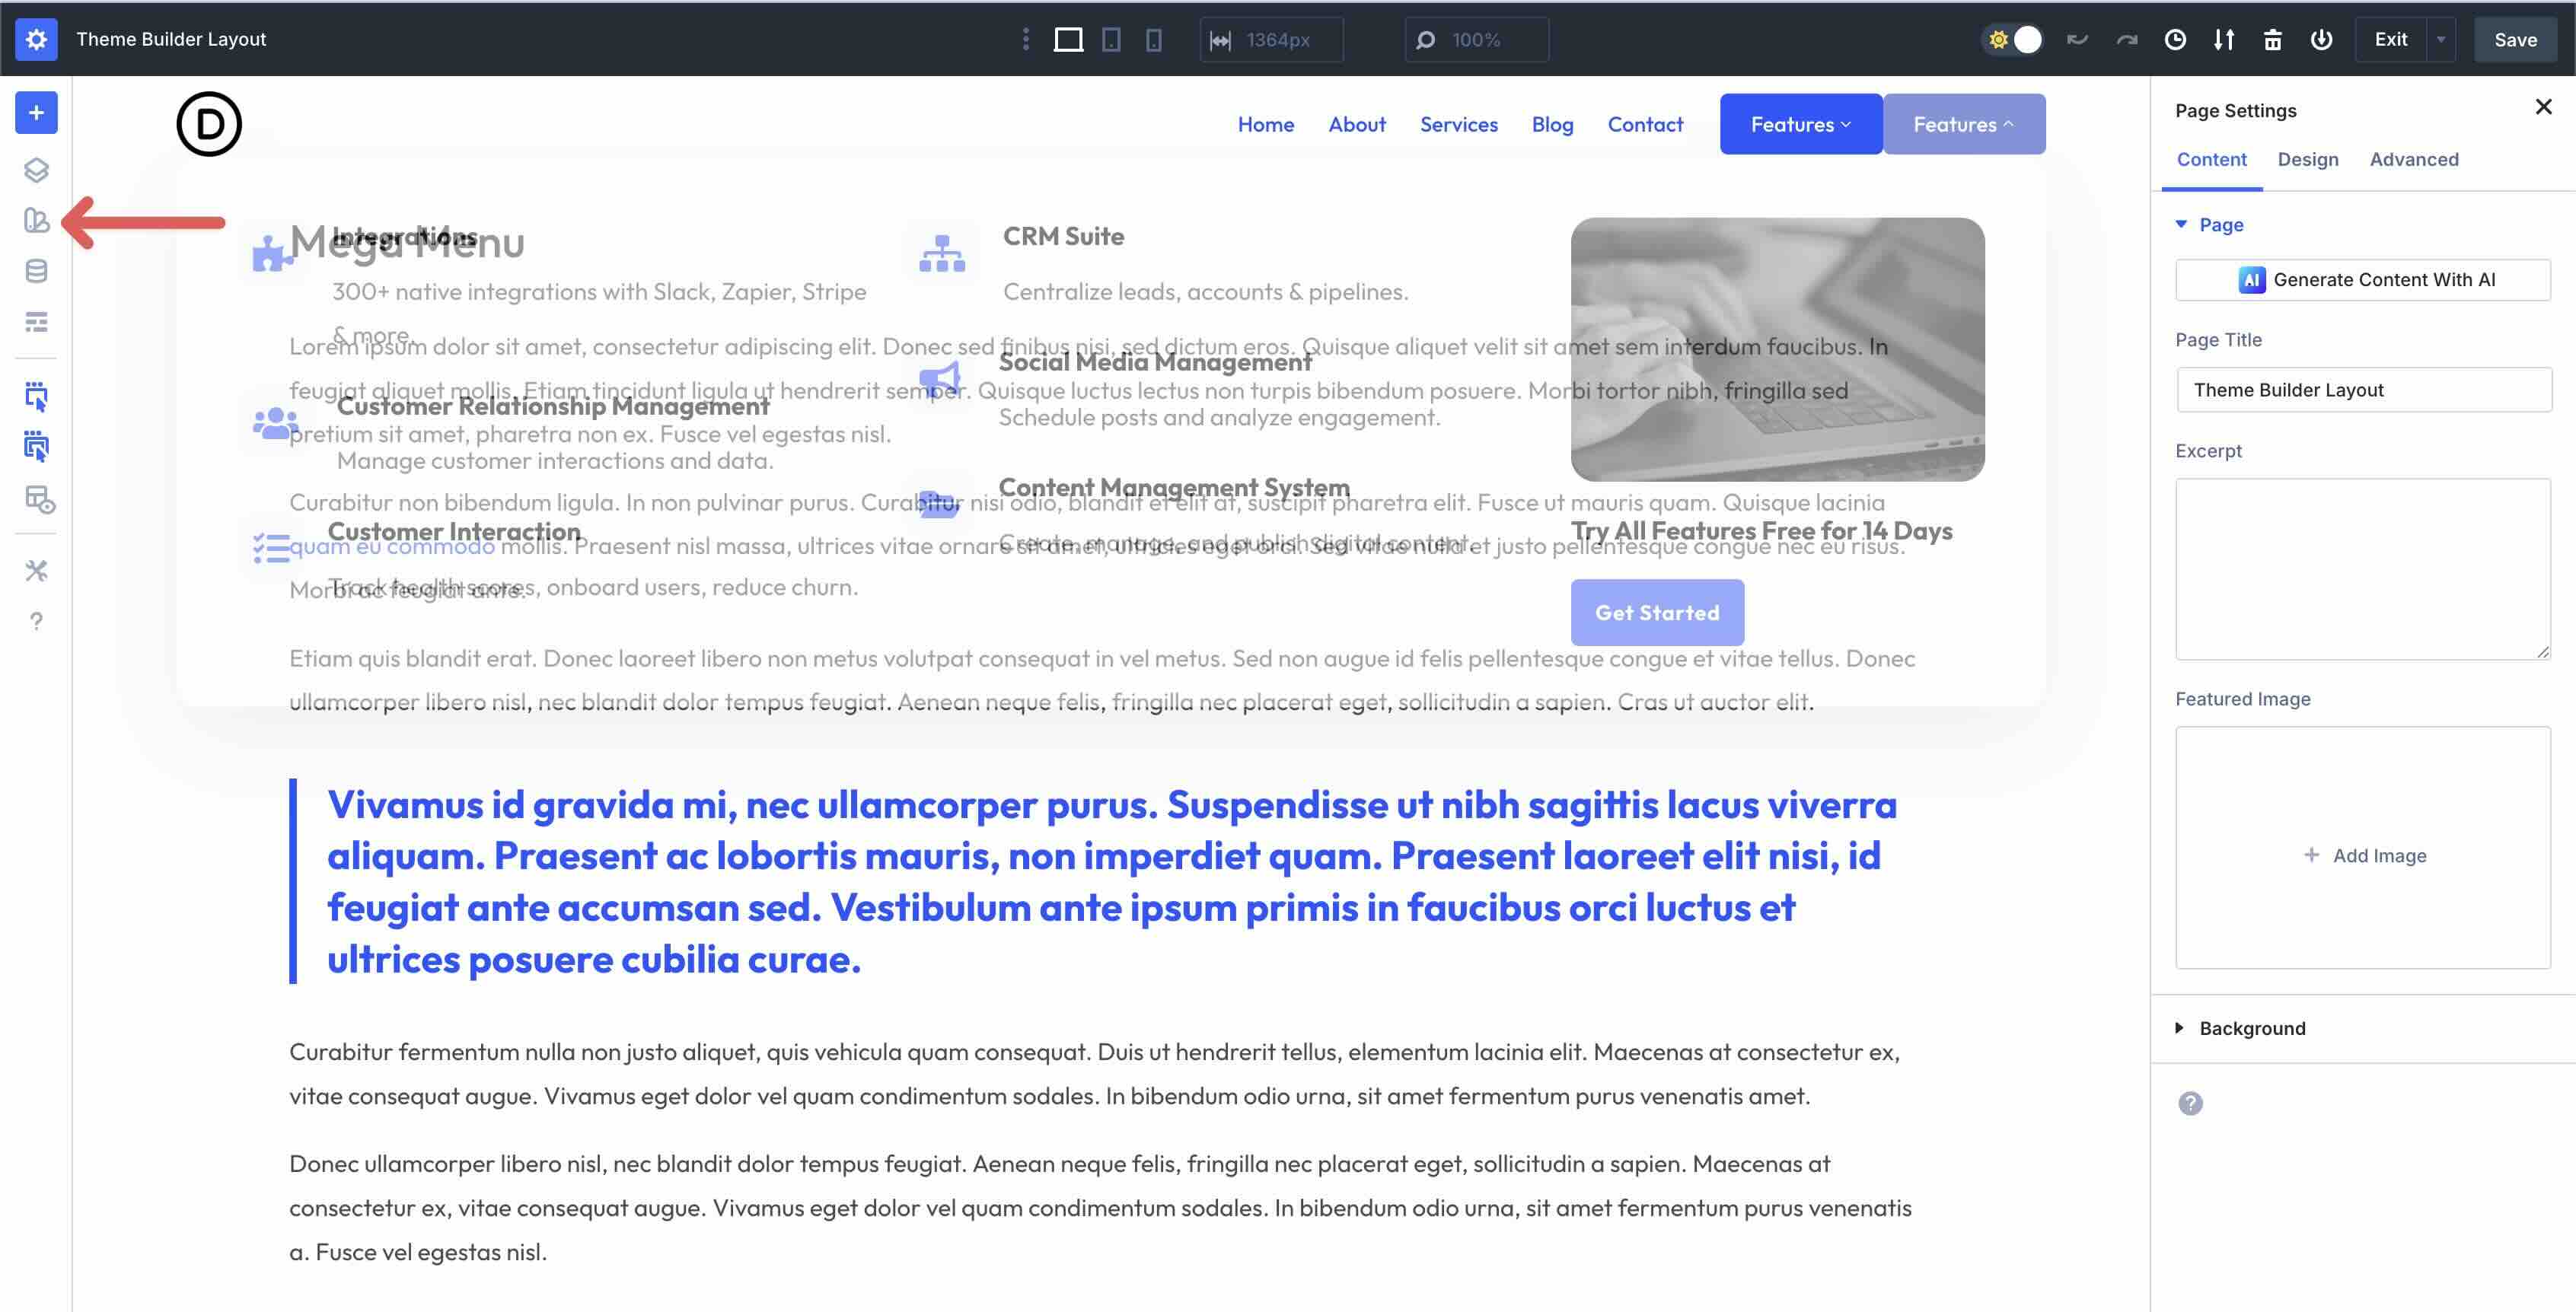The width and height of the screenshot is (2576, 1312).
Task: Switch to the Design tab
Action: 2308,159
